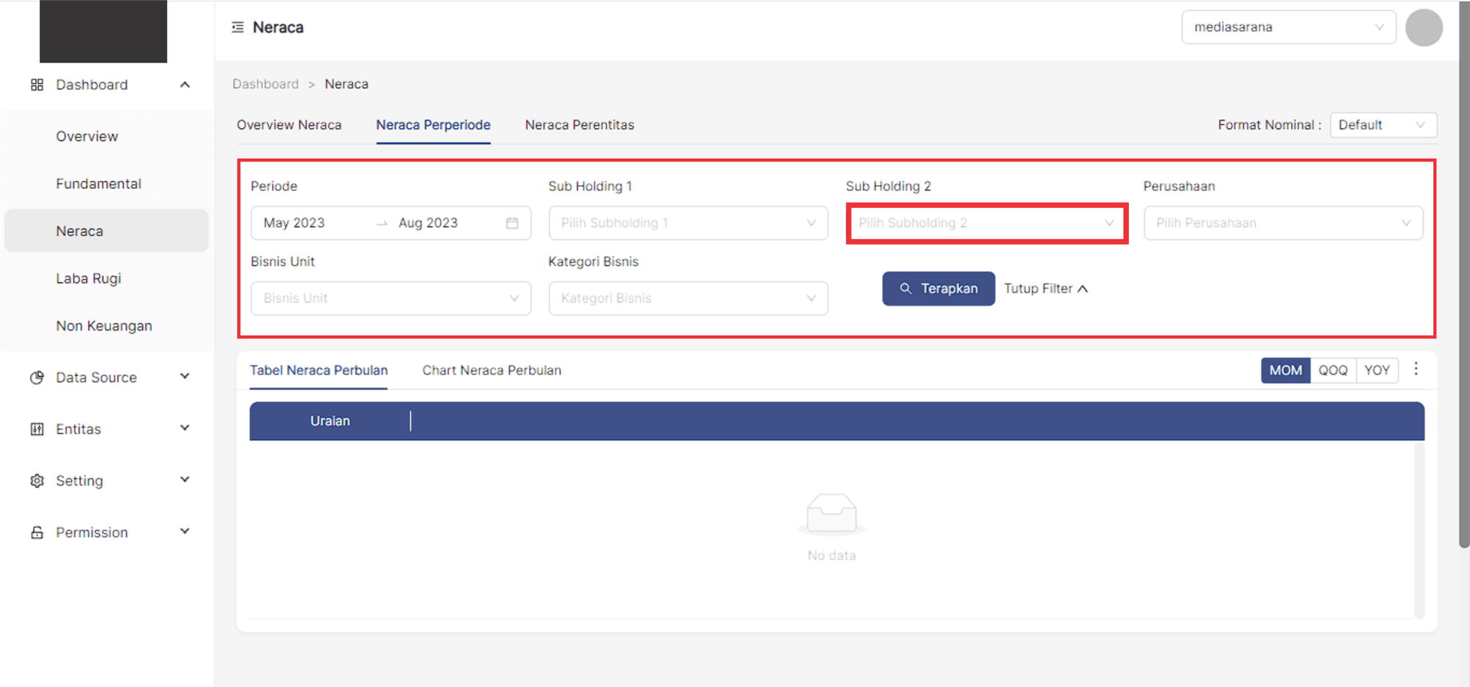Click the hamburger menu icon beside Neraca title
The image size is (1470, 687).
click(x=237, y=27)
